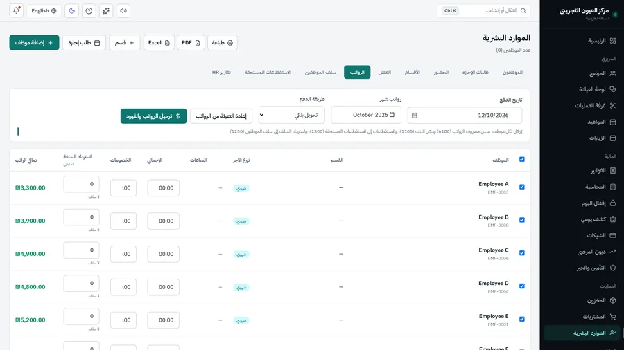The width and height of the screenshot is (624, 350).
Task: Open the تقارير HR tab
Action: 221,72
